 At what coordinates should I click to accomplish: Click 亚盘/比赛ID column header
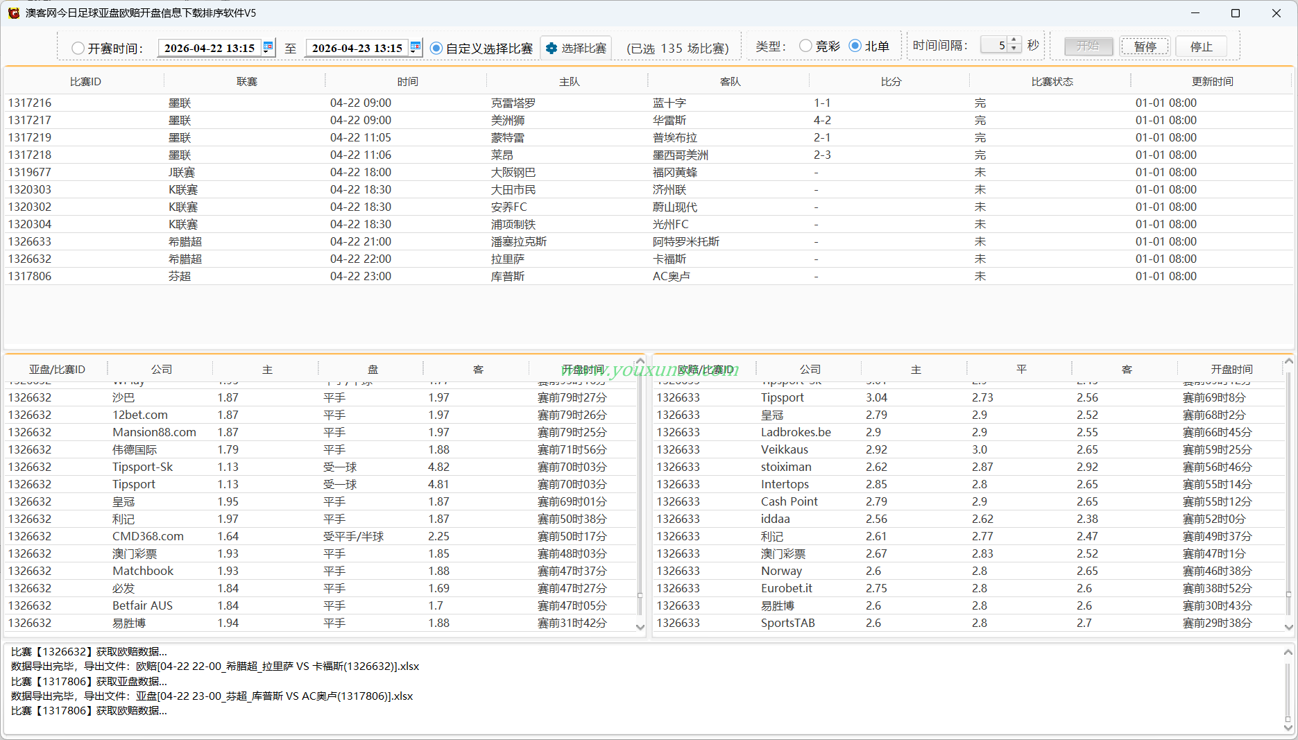click(x=57, y=370)
